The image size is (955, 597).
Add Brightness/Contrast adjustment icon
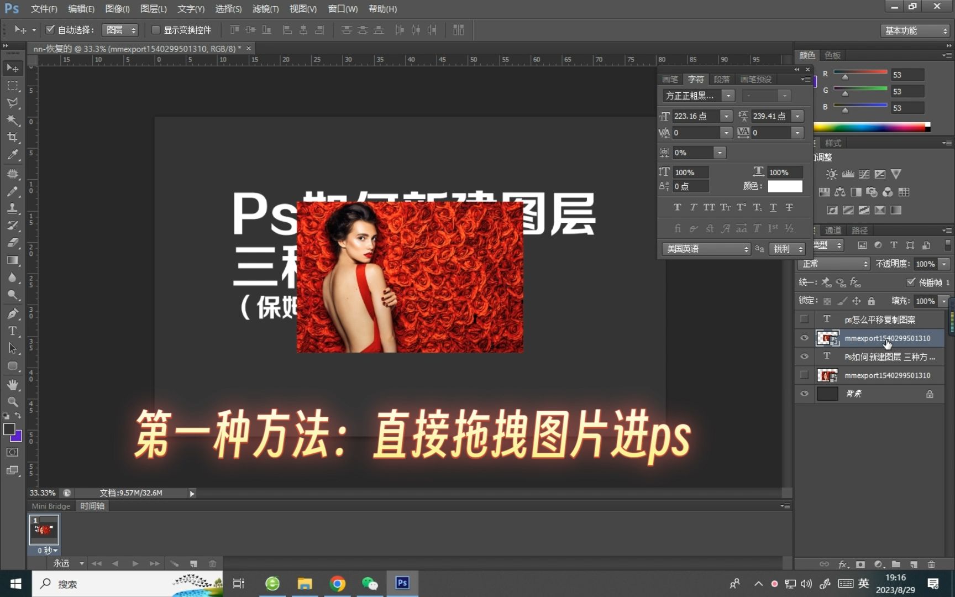click(831, 174)
